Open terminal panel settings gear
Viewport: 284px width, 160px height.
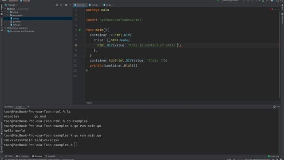[274, 107]
